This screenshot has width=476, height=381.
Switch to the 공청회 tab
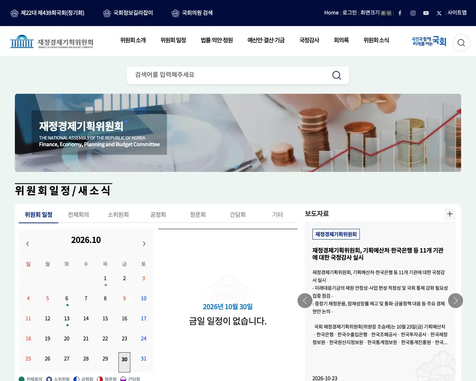pyautogui.click(x=158, y=215)
